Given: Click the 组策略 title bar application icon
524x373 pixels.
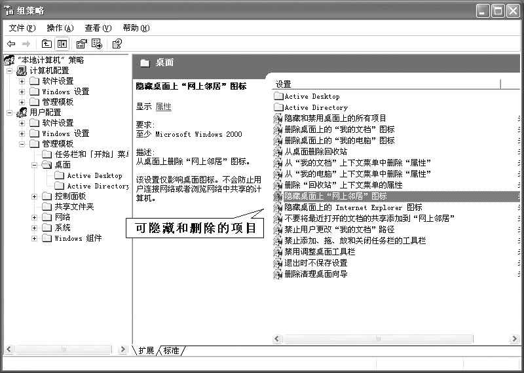Looking at the screenshot, I should pos(9,11).
